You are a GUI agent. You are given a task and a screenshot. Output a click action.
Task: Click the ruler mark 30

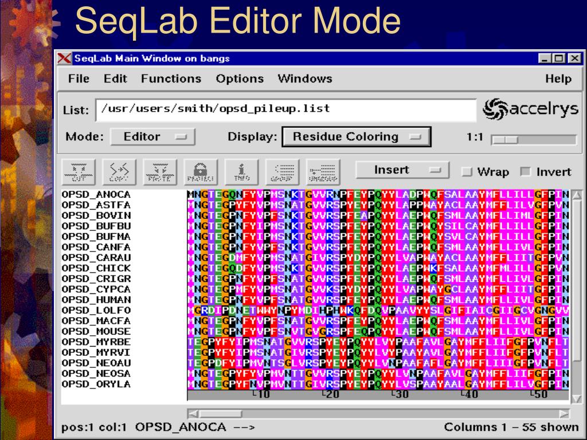point(400,394)
